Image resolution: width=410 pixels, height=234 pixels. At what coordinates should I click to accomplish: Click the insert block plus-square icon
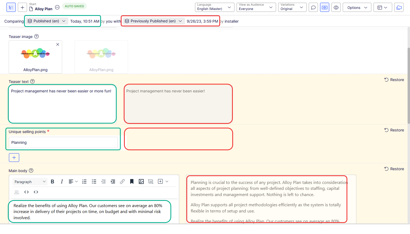pyautogui.click(x=160, y=181)
